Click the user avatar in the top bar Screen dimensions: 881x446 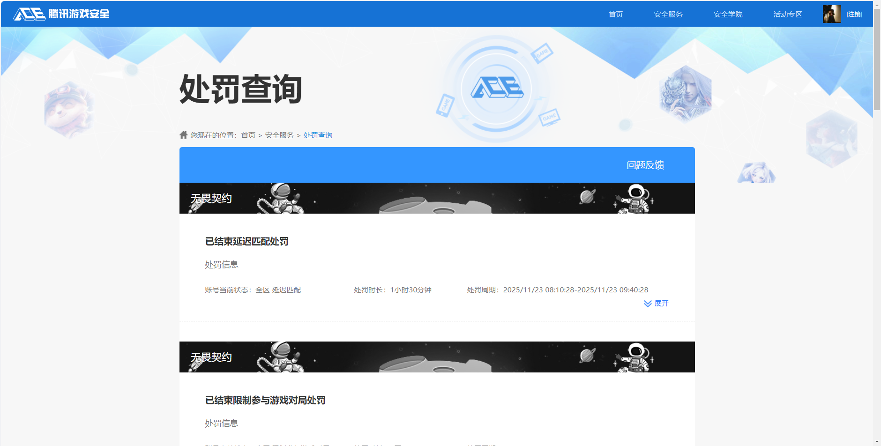click(x=831, y=14)
